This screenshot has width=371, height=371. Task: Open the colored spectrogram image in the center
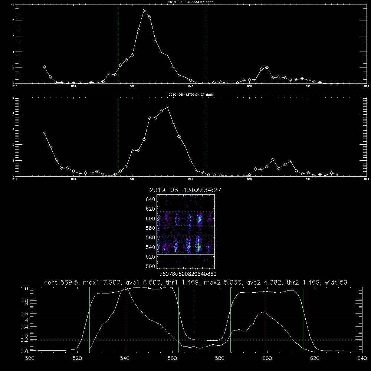tap(185, 232)
